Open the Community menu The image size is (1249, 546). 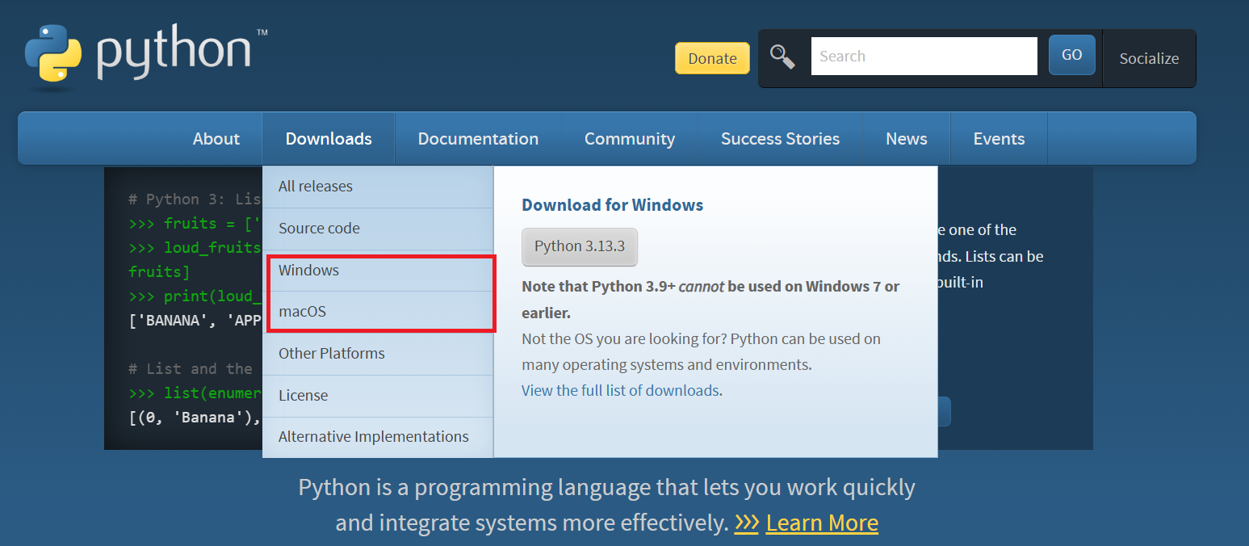coord(630,139)
